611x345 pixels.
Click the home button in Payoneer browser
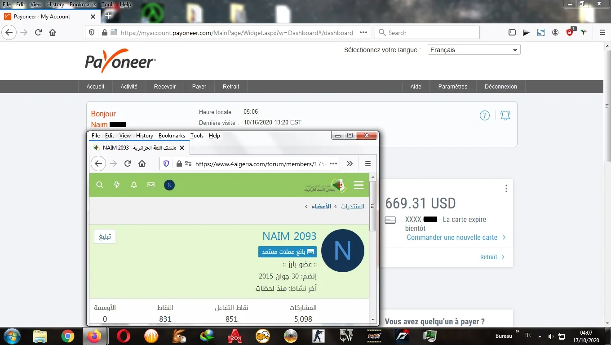tap(53, 32)
